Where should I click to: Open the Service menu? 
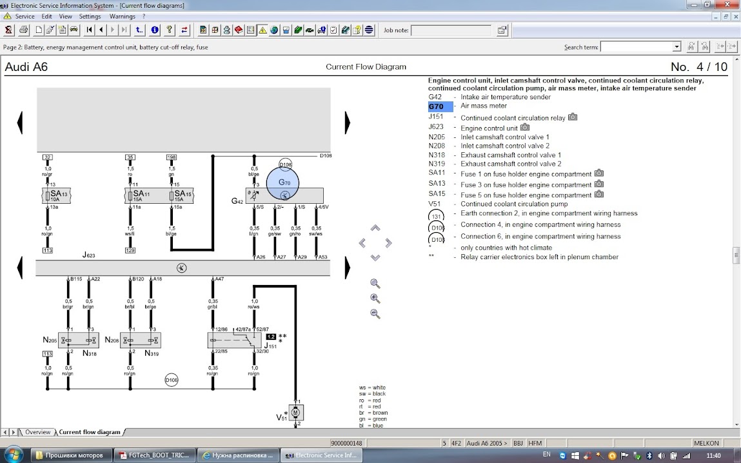[25, 17]
